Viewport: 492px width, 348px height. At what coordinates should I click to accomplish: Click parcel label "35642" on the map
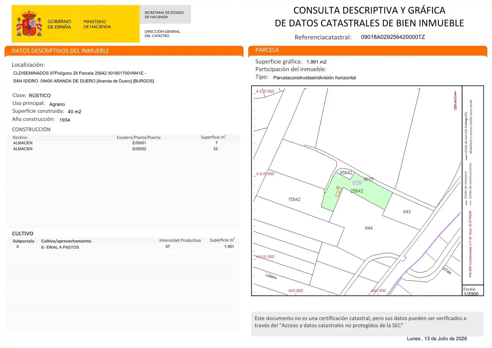pyautogui.click(x=346, y=173)
